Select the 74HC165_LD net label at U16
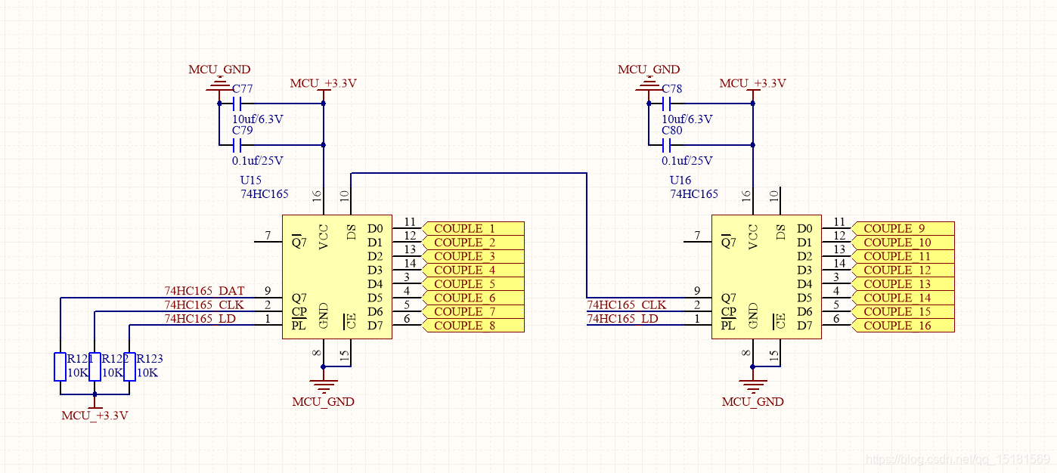Image resolution: width=1057 pixels, height=473 pixels. coord(622,318)
